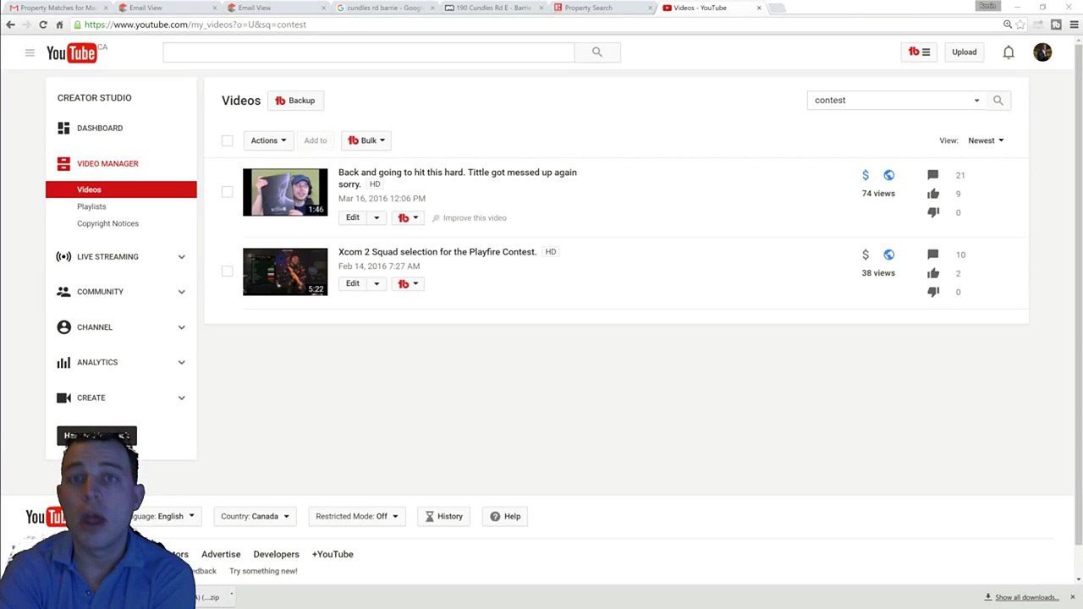This screenshot has width=1083, height=609.
Task: Open comments icon for Xcom 2 video
Action: (932, 255)
